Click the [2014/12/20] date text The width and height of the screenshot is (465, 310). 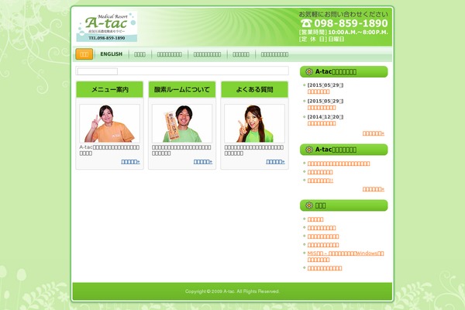click(x=325, y=117)
